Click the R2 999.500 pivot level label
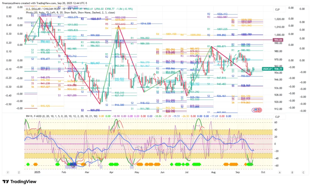 pyautogui.click(x=91, y=35)
